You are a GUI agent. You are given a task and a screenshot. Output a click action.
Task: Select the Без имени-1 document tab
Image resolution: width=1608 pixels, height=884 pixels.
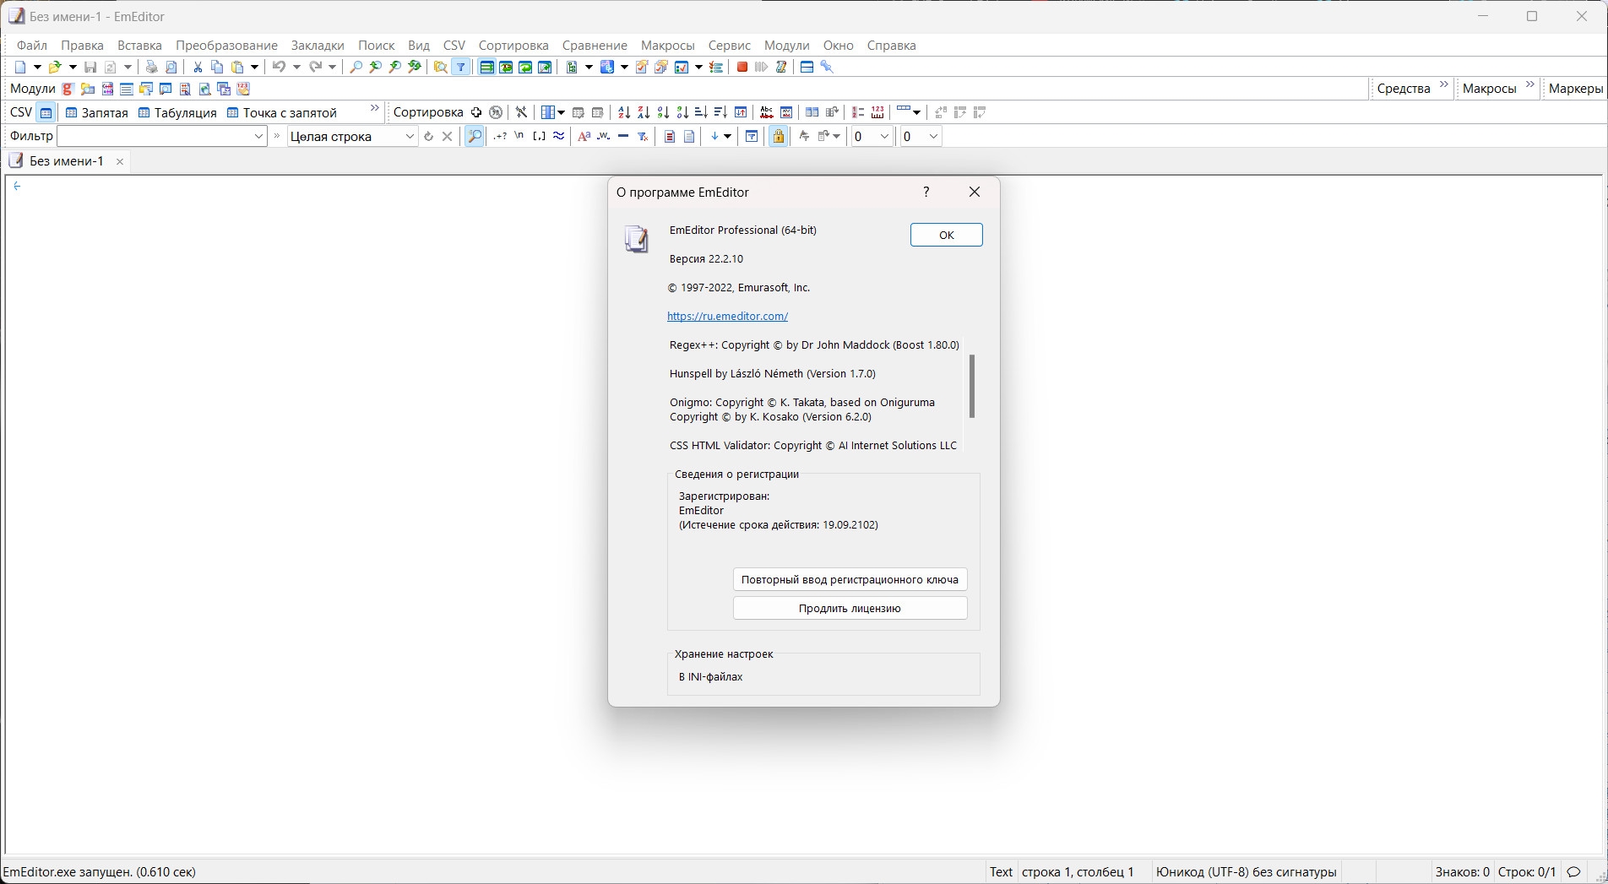(x=68, y=160)
